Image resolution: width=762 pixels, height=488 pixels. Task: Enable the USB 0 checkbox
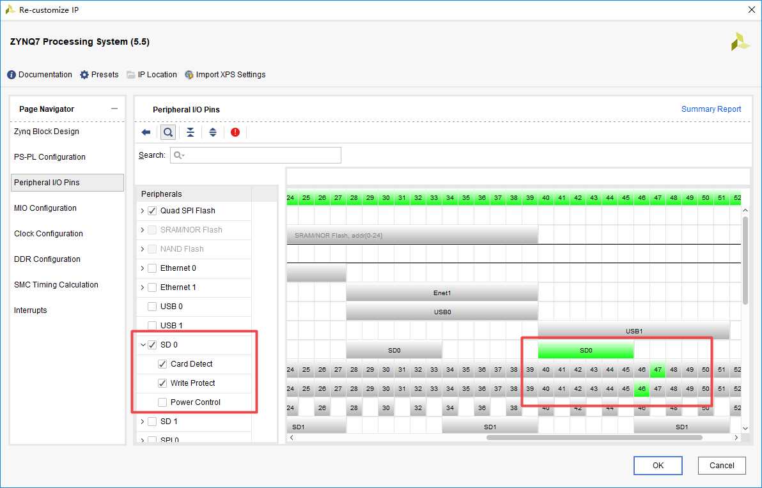click(x=152, y=307)
